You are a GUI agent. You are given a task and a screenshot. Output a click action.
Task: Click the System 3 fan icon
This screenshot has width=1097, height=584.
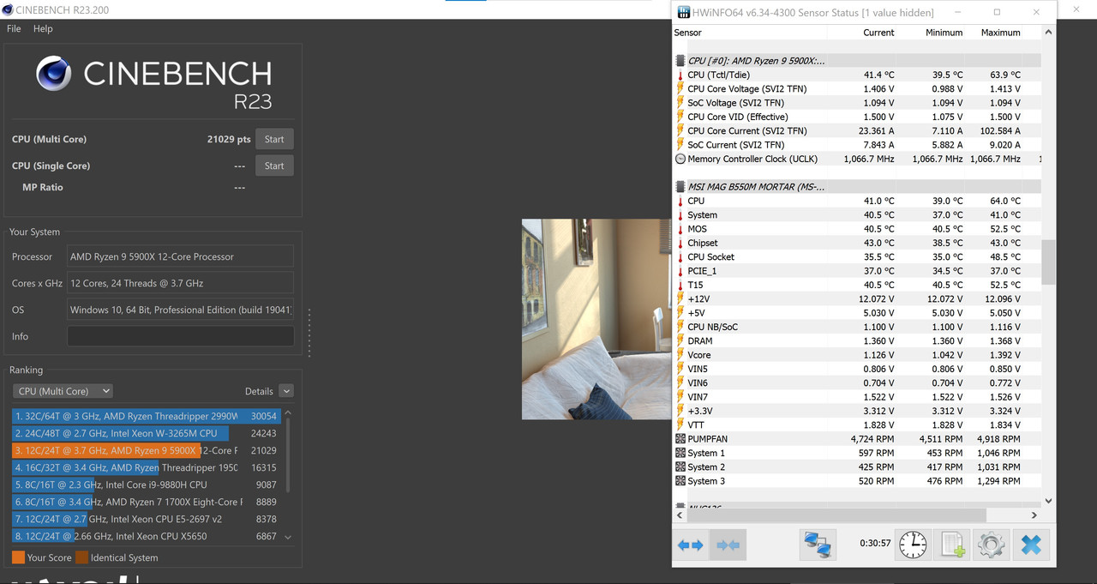point(680,481)
